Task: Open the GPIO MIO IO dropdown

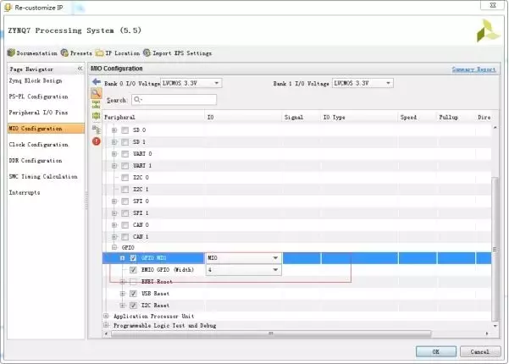Action: [x=243, y=258]
